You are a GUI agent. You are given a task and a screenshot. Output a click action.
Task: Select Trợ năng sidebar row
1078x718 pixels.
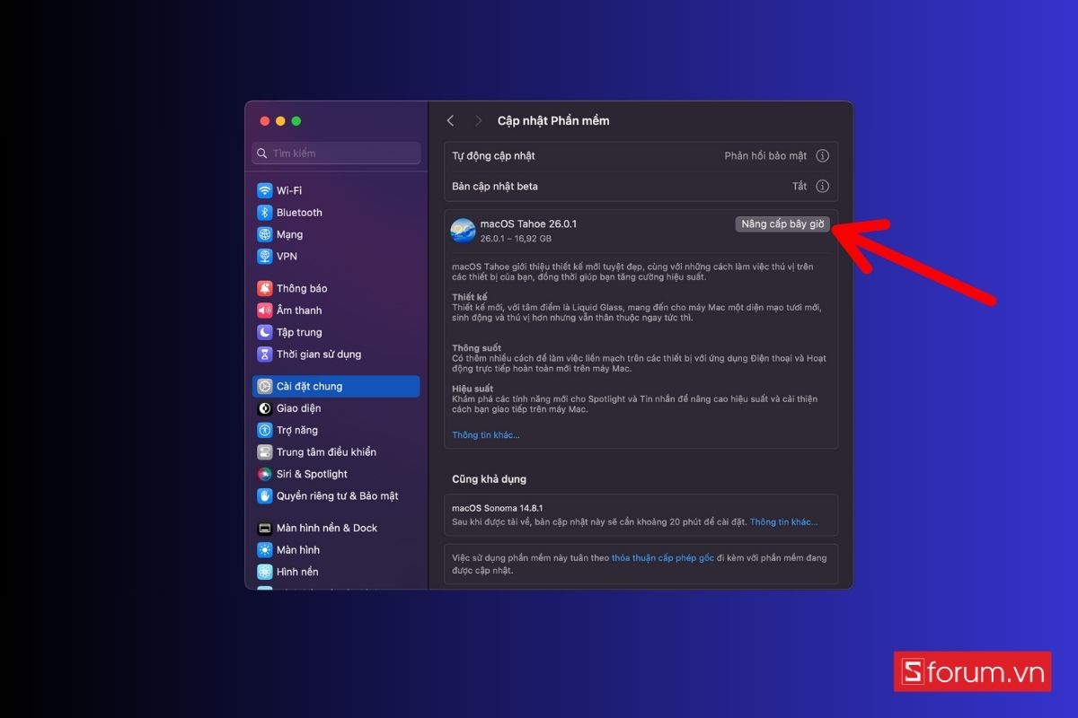click(336, 430)
